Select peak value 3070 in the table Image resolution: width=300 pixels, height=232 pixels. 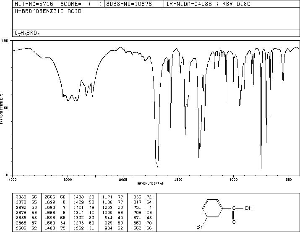point(21,202)
